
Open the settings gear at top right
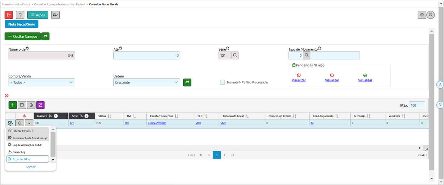pos(422,15)
